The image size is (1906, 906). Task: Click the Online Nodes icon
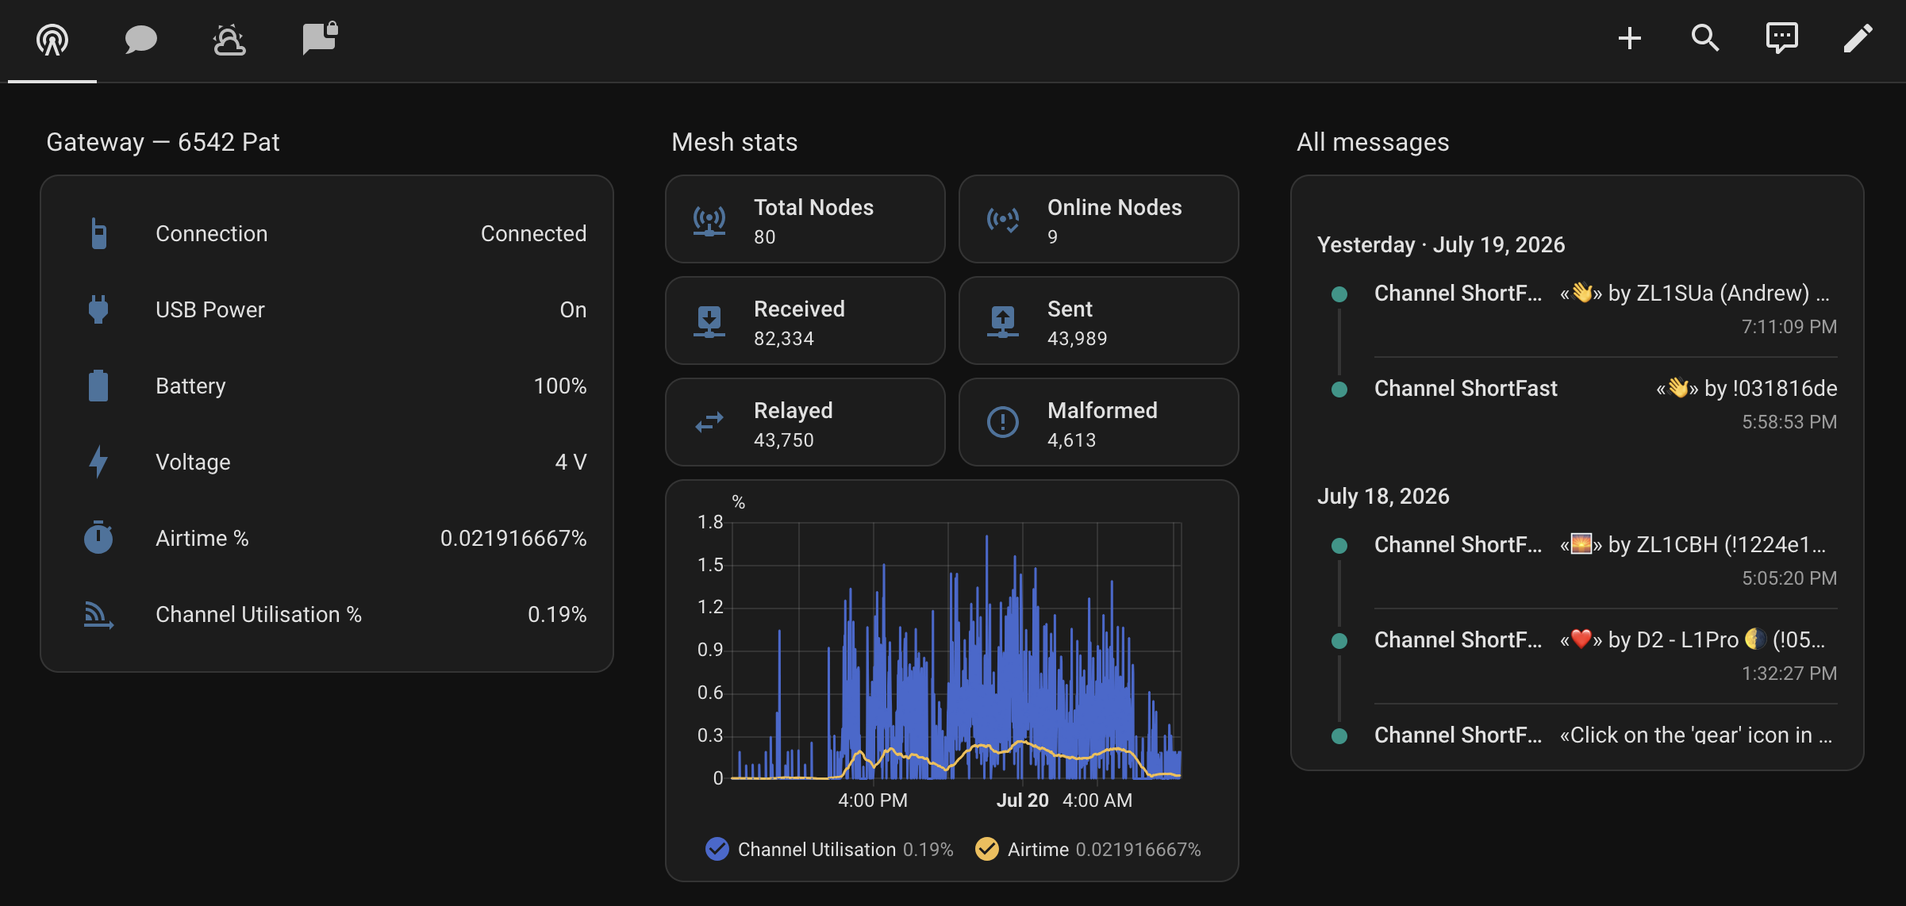tap(1003, 220)
